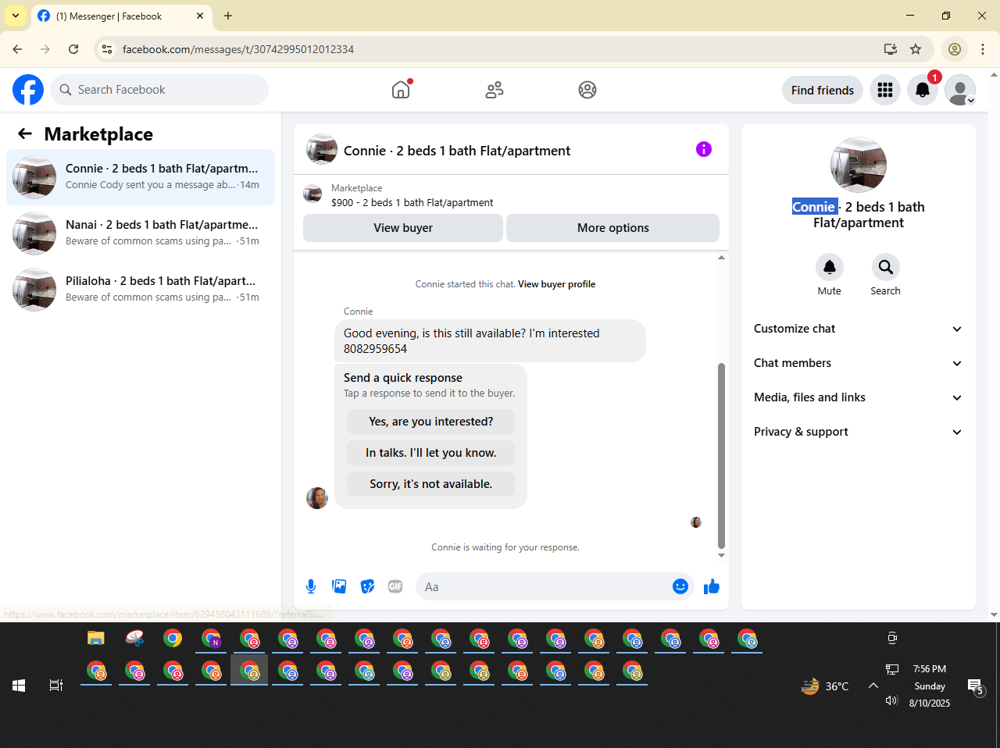
Task: Click the Chrome back navigation arrow
Action: 17,49
